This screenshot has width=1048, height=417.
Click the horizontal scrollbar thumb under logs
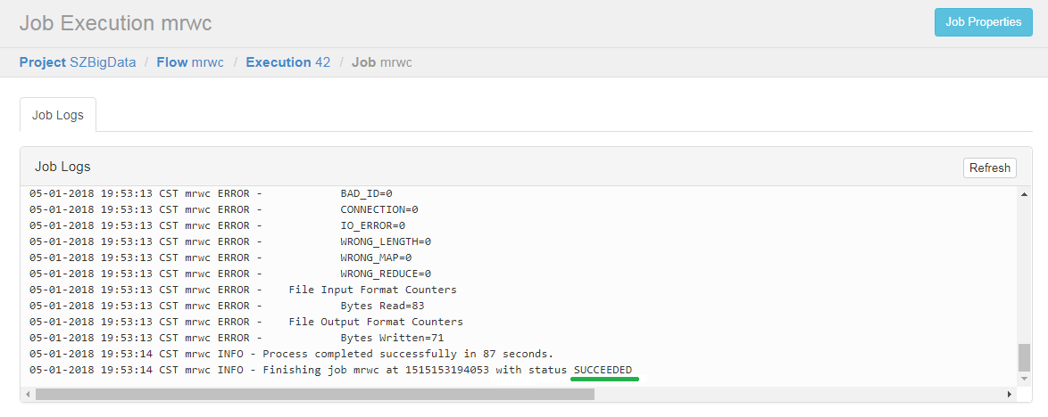click(x=315, y=395)
